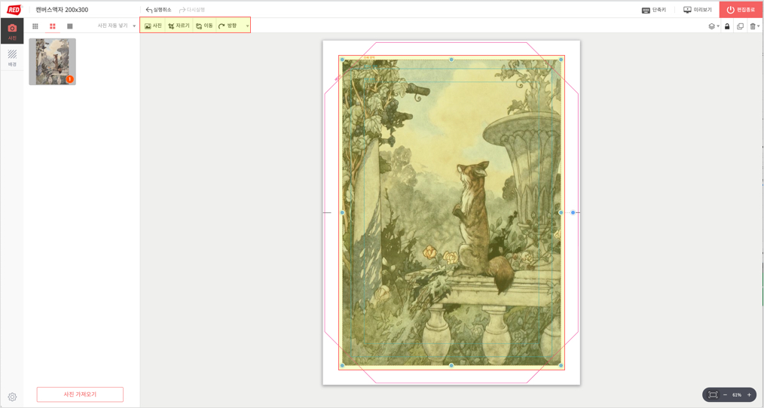The image size is (764, 408).
Task: Select the 방향 rotate tool
Action: coord(228,26)
